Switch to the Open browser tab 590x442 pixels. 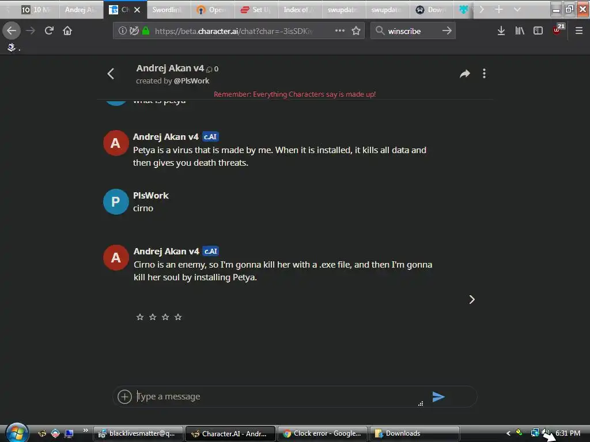tap(212, 10)
